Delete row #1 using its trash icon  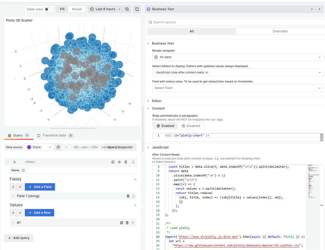(127, 222)
